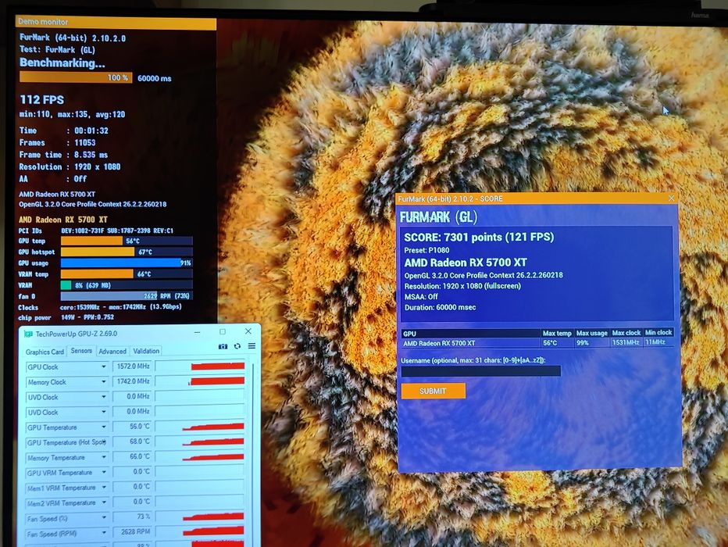Click the Demo monitor title bar
The width and height of the screenshot is (728, 547).
[x=116, y=22]
